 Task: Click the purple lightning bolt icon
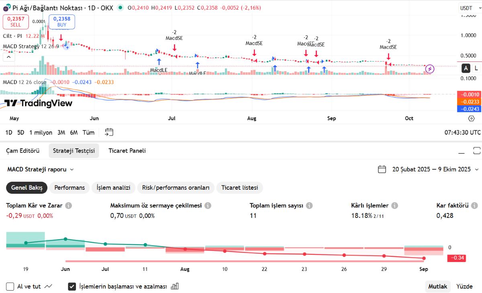(430, 69)
